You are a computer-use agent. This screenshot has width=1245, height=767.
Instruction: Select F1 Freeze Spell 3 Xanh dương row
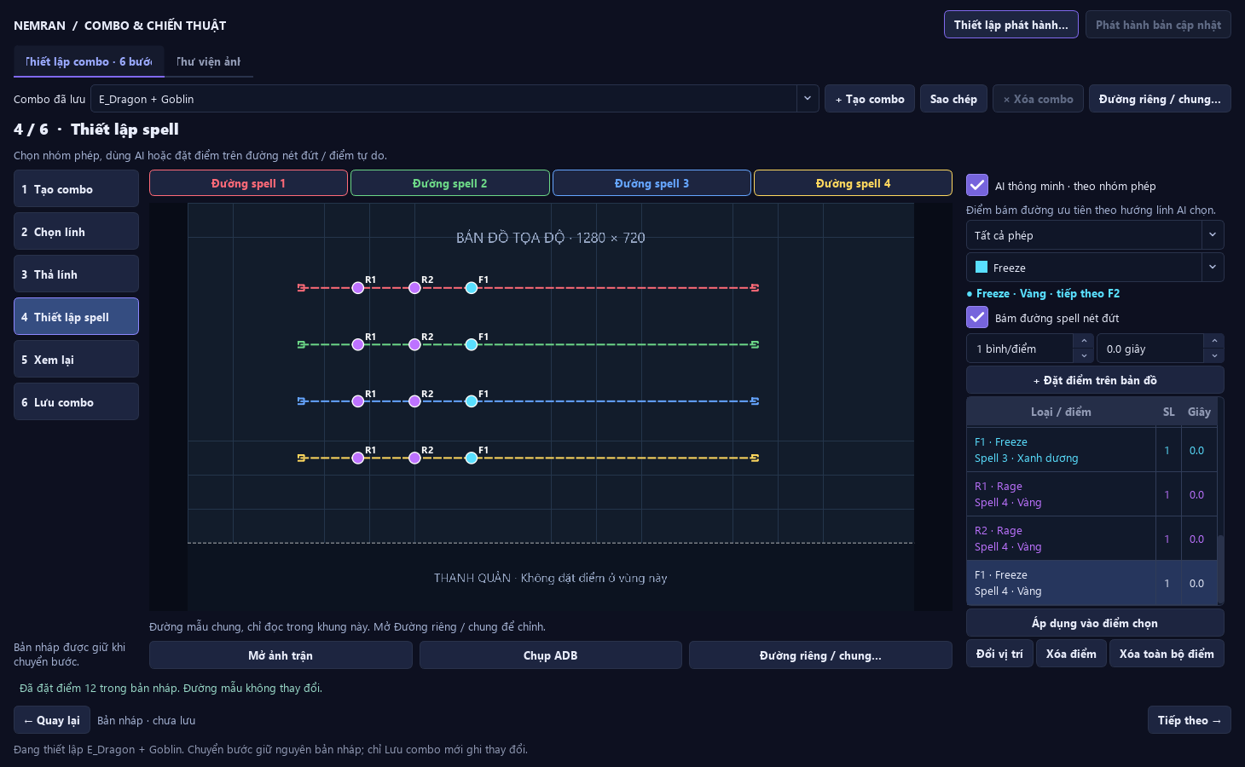point(1092,450)
